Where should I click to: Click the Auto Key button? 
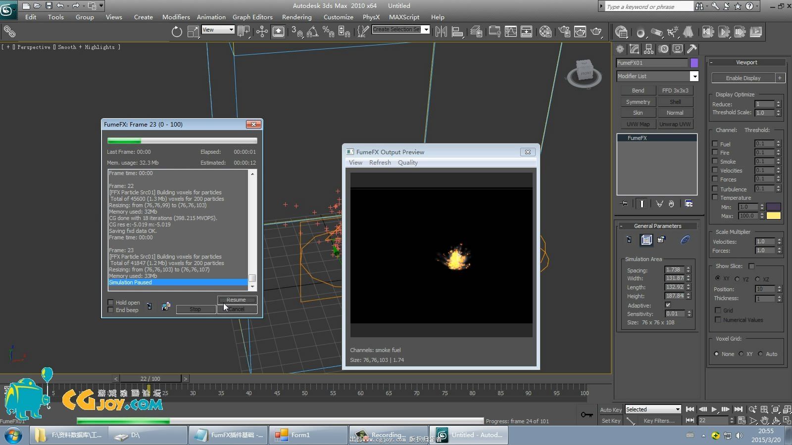(x=610, y=410)
